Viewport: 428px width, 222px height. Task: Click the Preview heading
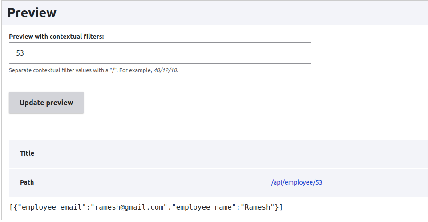(32, 12)
